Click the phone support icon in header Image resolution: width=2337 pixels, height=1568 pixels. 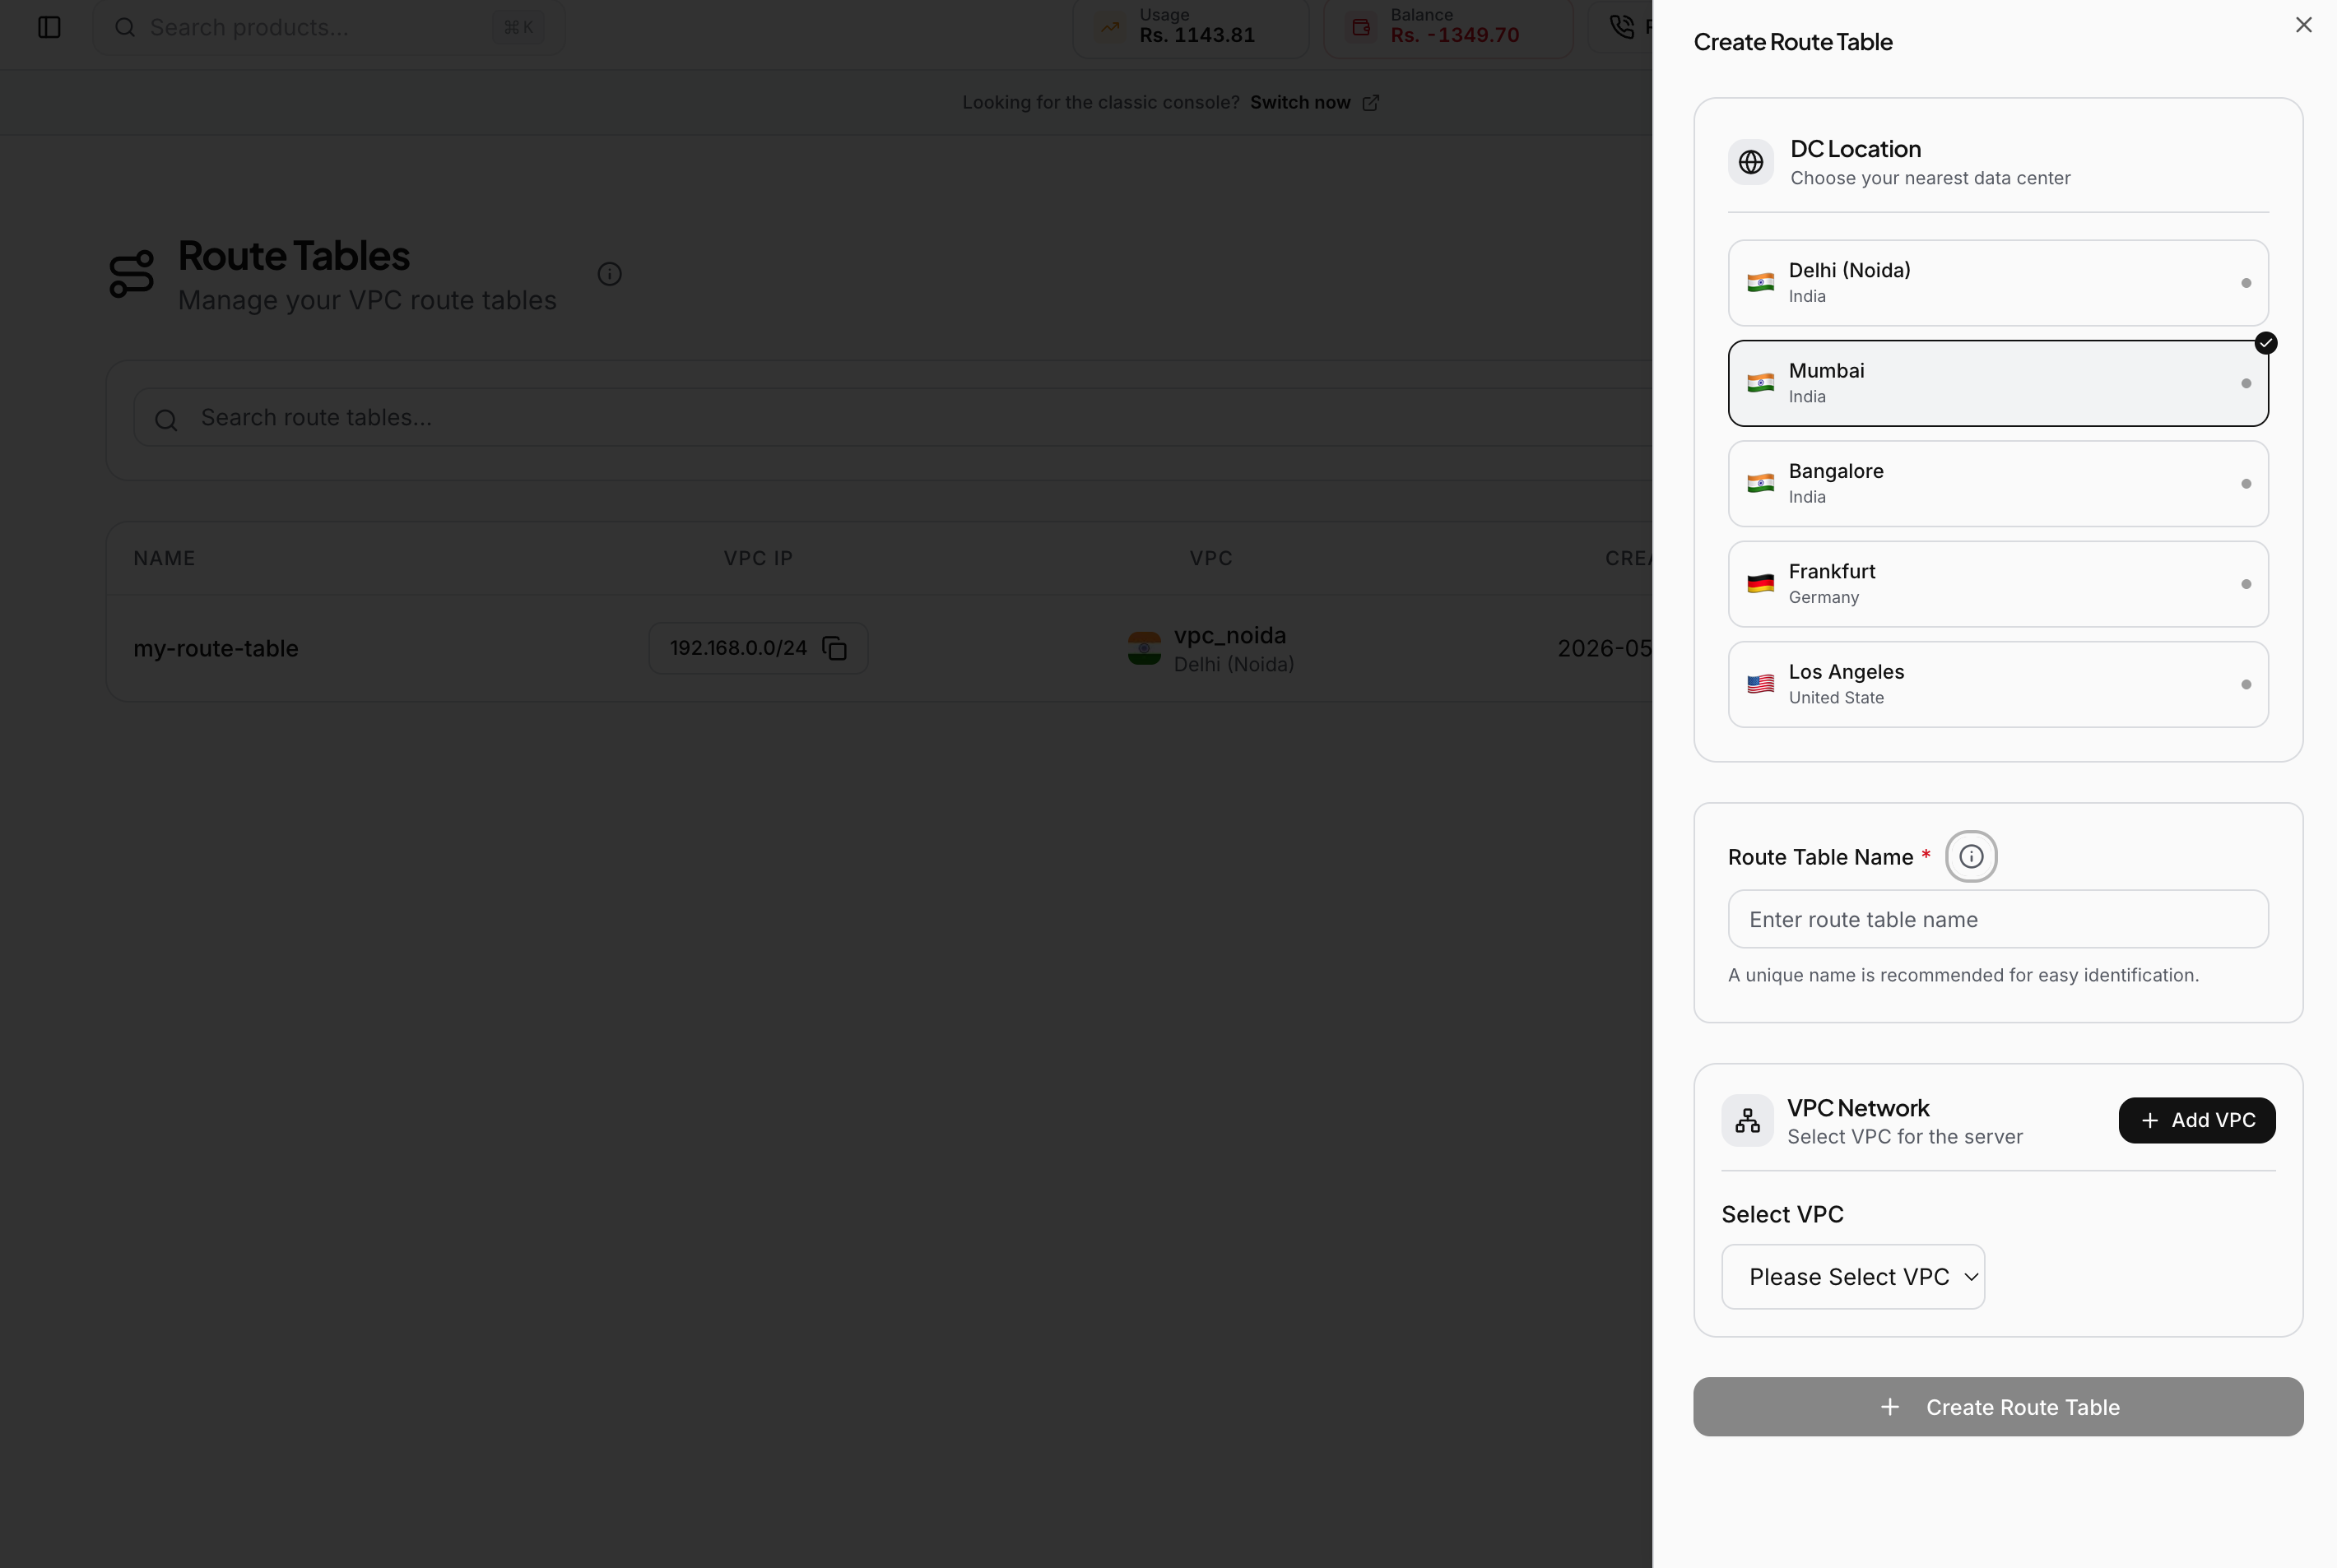click(1622, 27)
